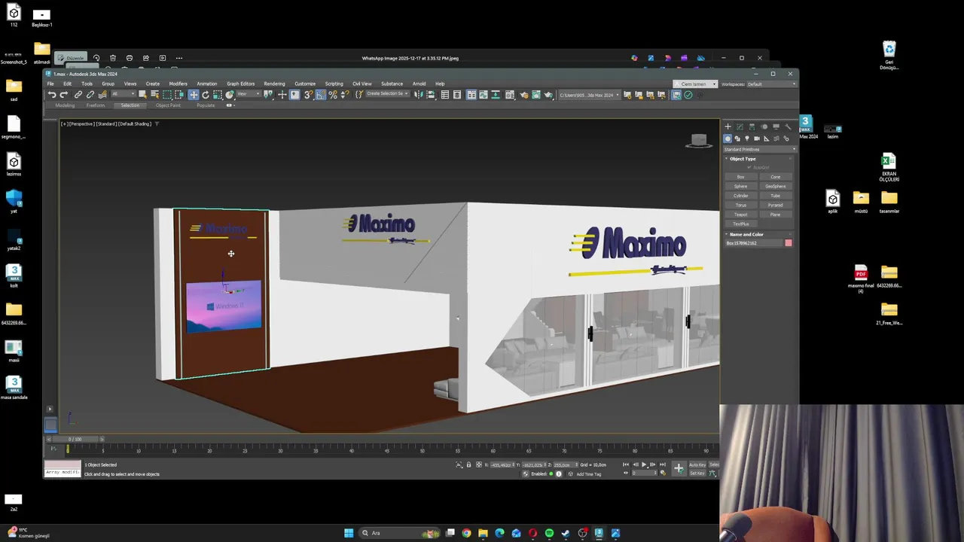Activate the Select and Scale tool
The image size is (964, 542).
click(217, 94)
